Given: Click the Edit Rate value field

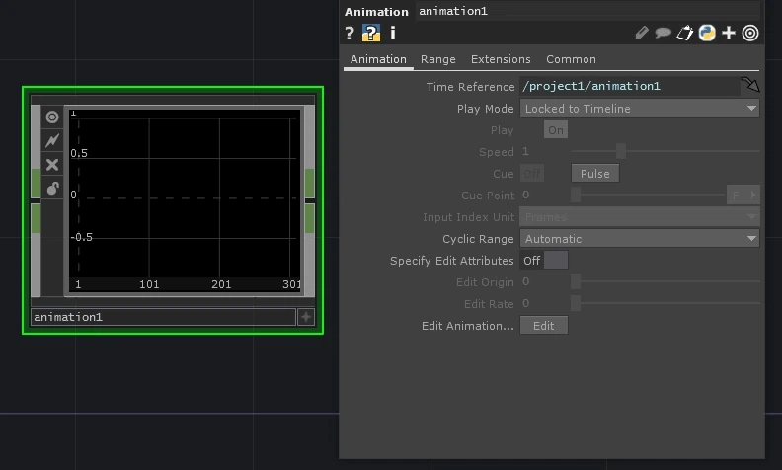Looking at the screenshot, I should tap(544, 303).
